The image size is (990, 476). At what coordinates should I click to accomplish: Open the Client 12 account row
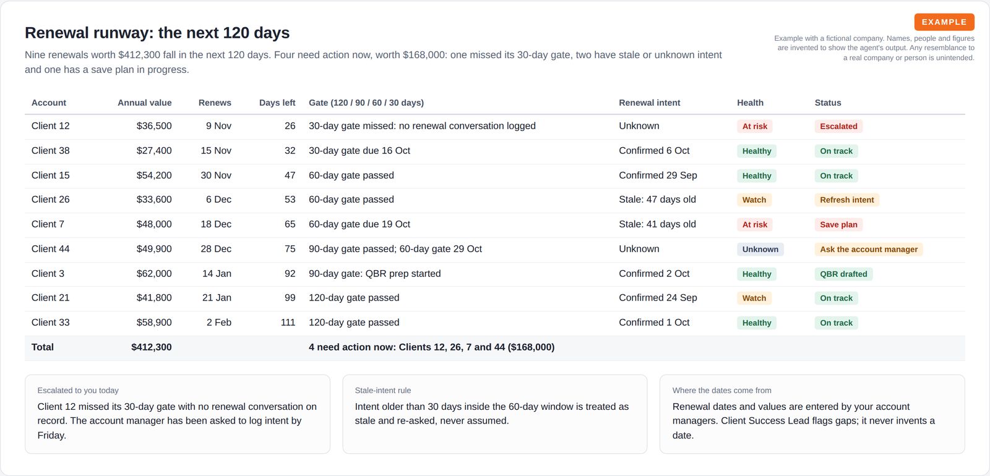(x=495, y=126)
